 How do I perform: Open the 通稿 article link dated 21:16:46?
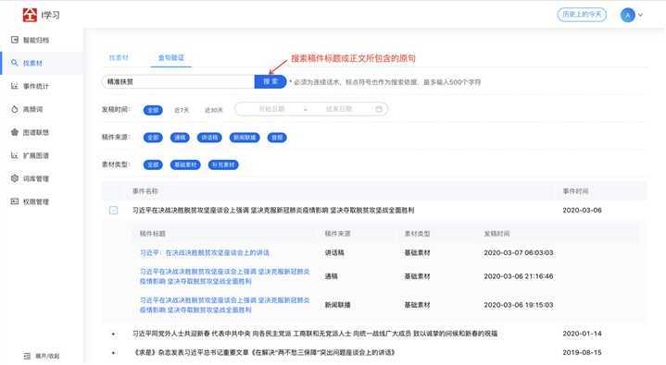coord(225,276)
